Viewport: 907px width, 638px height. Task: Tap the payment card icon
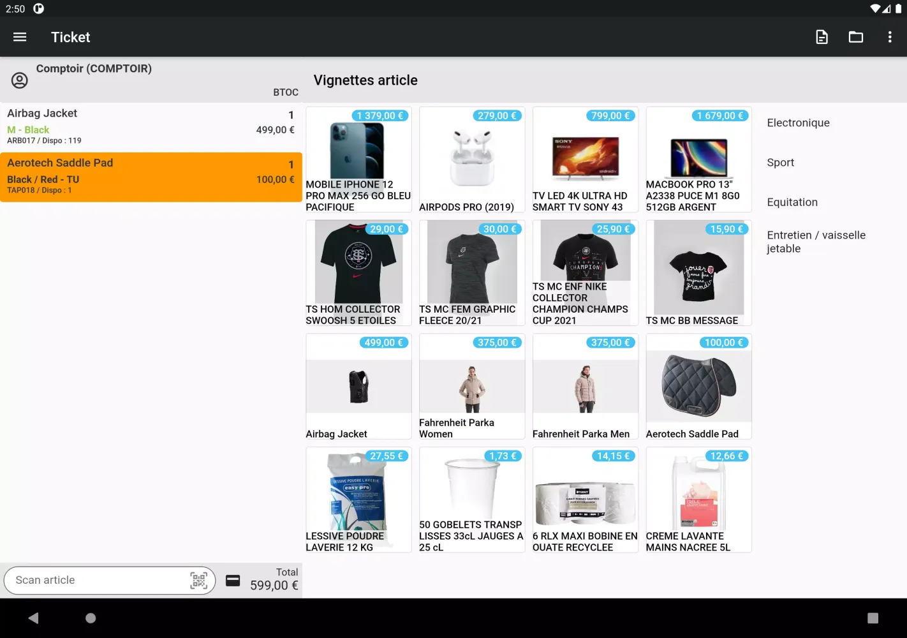click(x=233, y=580)
